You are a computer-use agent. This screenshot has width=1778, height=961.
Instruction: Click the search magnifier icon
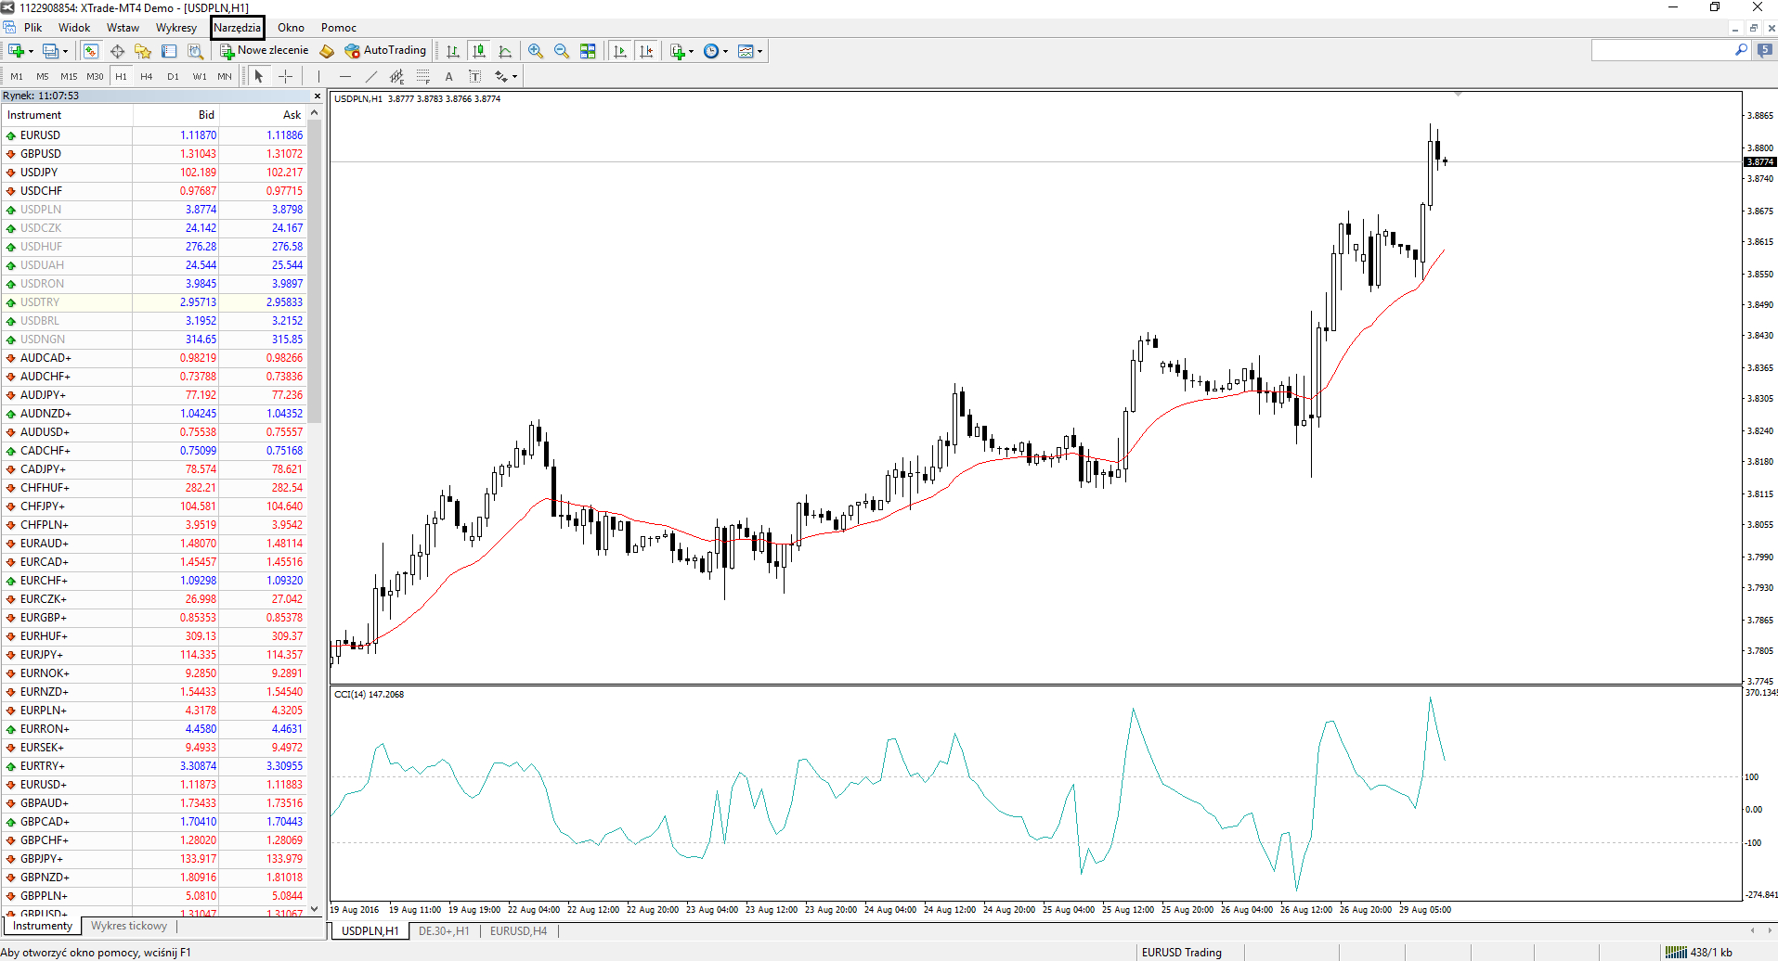point(1741,50)
